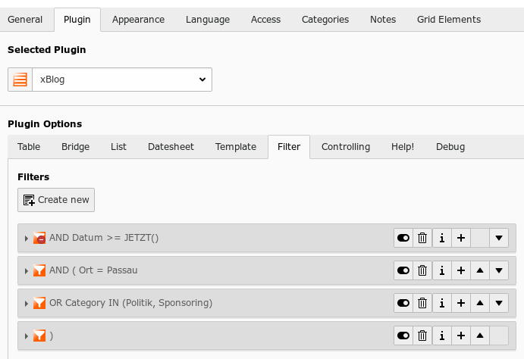Image resolution: width=524 pixels, height=359 pixels.
Task: Select the Plugin tab
Action: [x=77, y=20]
